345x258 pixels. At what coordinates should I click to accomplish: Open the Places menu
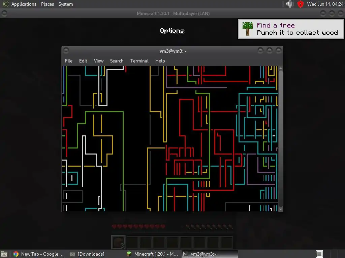coord(47,4)
